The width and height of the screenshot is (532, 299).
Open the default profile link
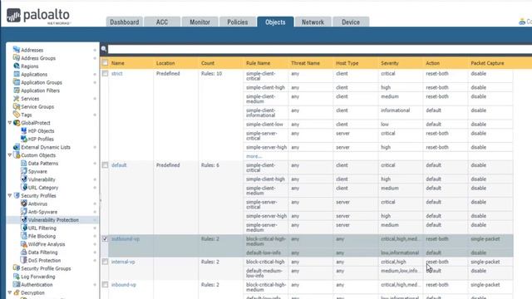pos(119,165)
